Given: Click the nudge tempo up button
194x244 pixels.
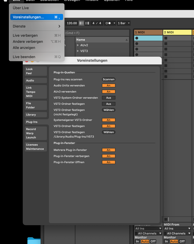Looking at the screenshot, I should pos(87,23).
